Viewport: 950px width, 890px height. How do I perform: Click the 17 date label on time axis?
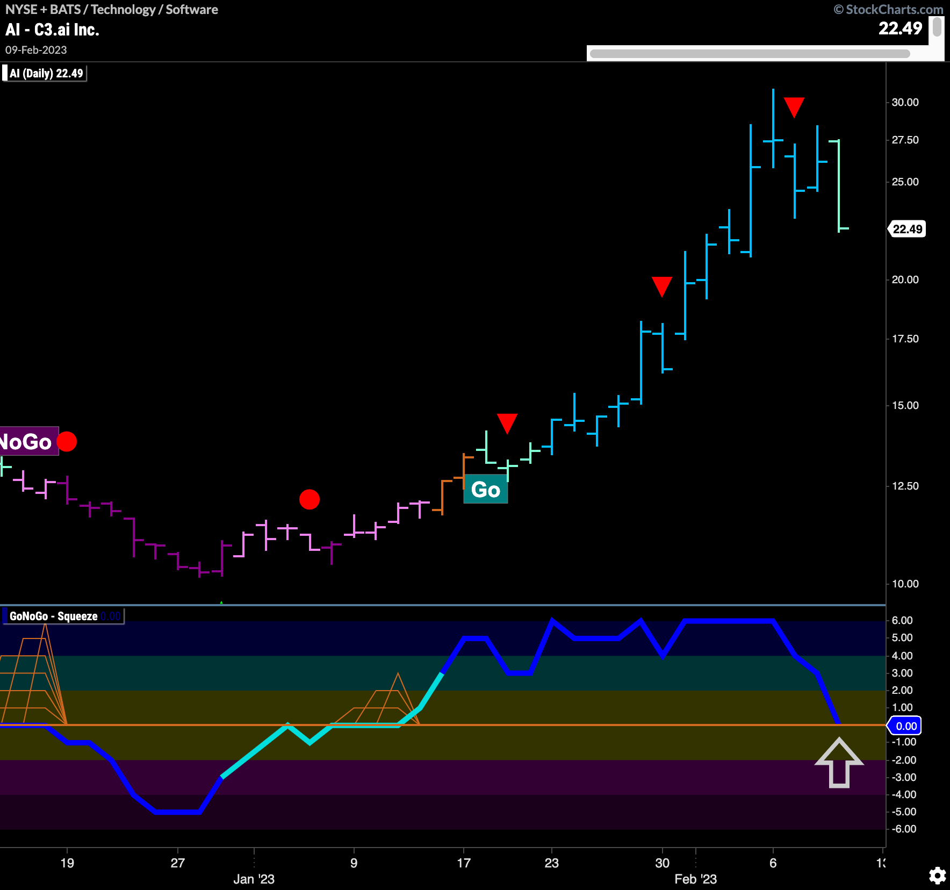coord(464,863)
